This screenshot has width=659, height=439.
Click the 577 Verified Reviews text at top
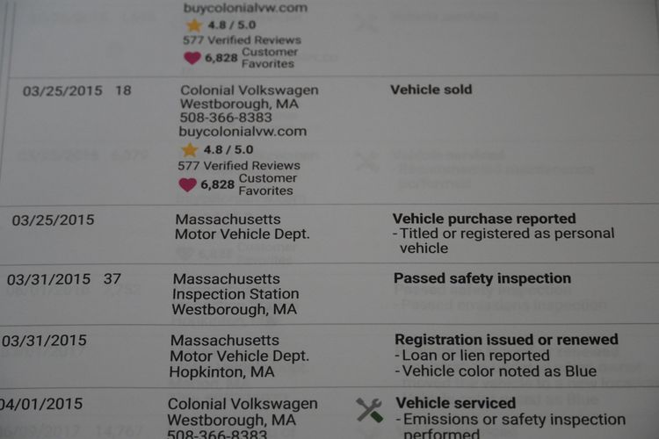(242, 40)
